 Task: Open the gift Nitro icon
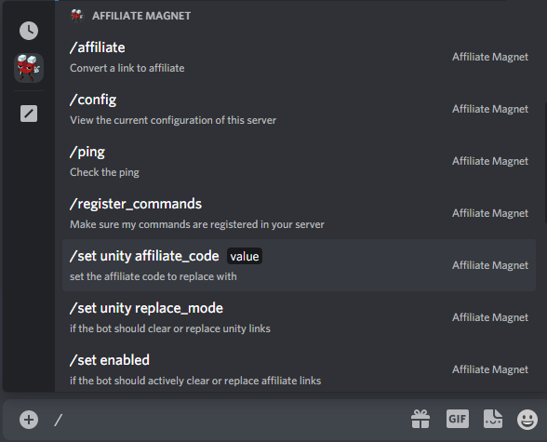pos(420,419)
